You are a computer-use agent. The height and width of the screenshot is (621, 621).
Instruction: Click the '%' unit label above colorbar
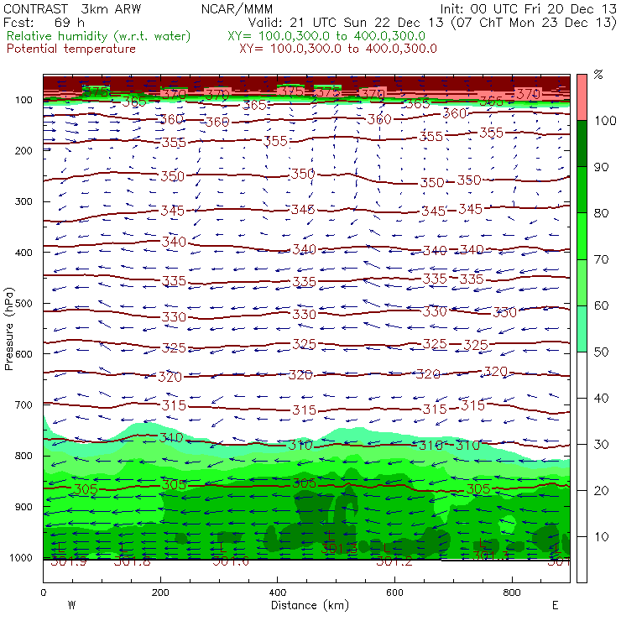pyautogui.click(x=598, y=75)
